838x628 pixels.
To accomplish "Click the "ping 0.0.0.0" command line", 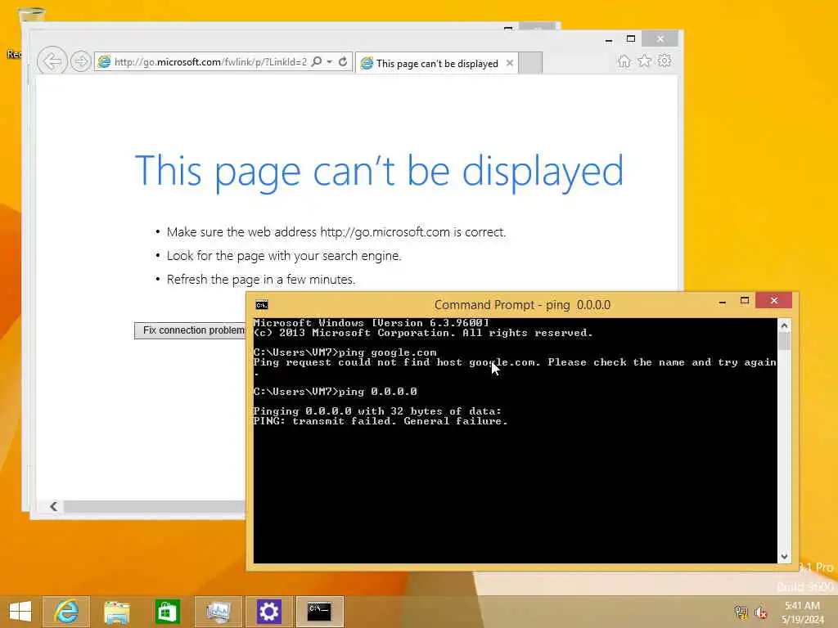I will tap(335, 392).
